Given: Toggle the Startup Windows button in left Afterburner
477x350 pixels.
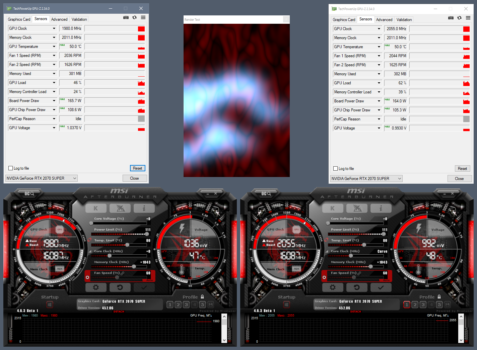Looking at the screenshot, I should pyautogui.click(x=50, y=304).
